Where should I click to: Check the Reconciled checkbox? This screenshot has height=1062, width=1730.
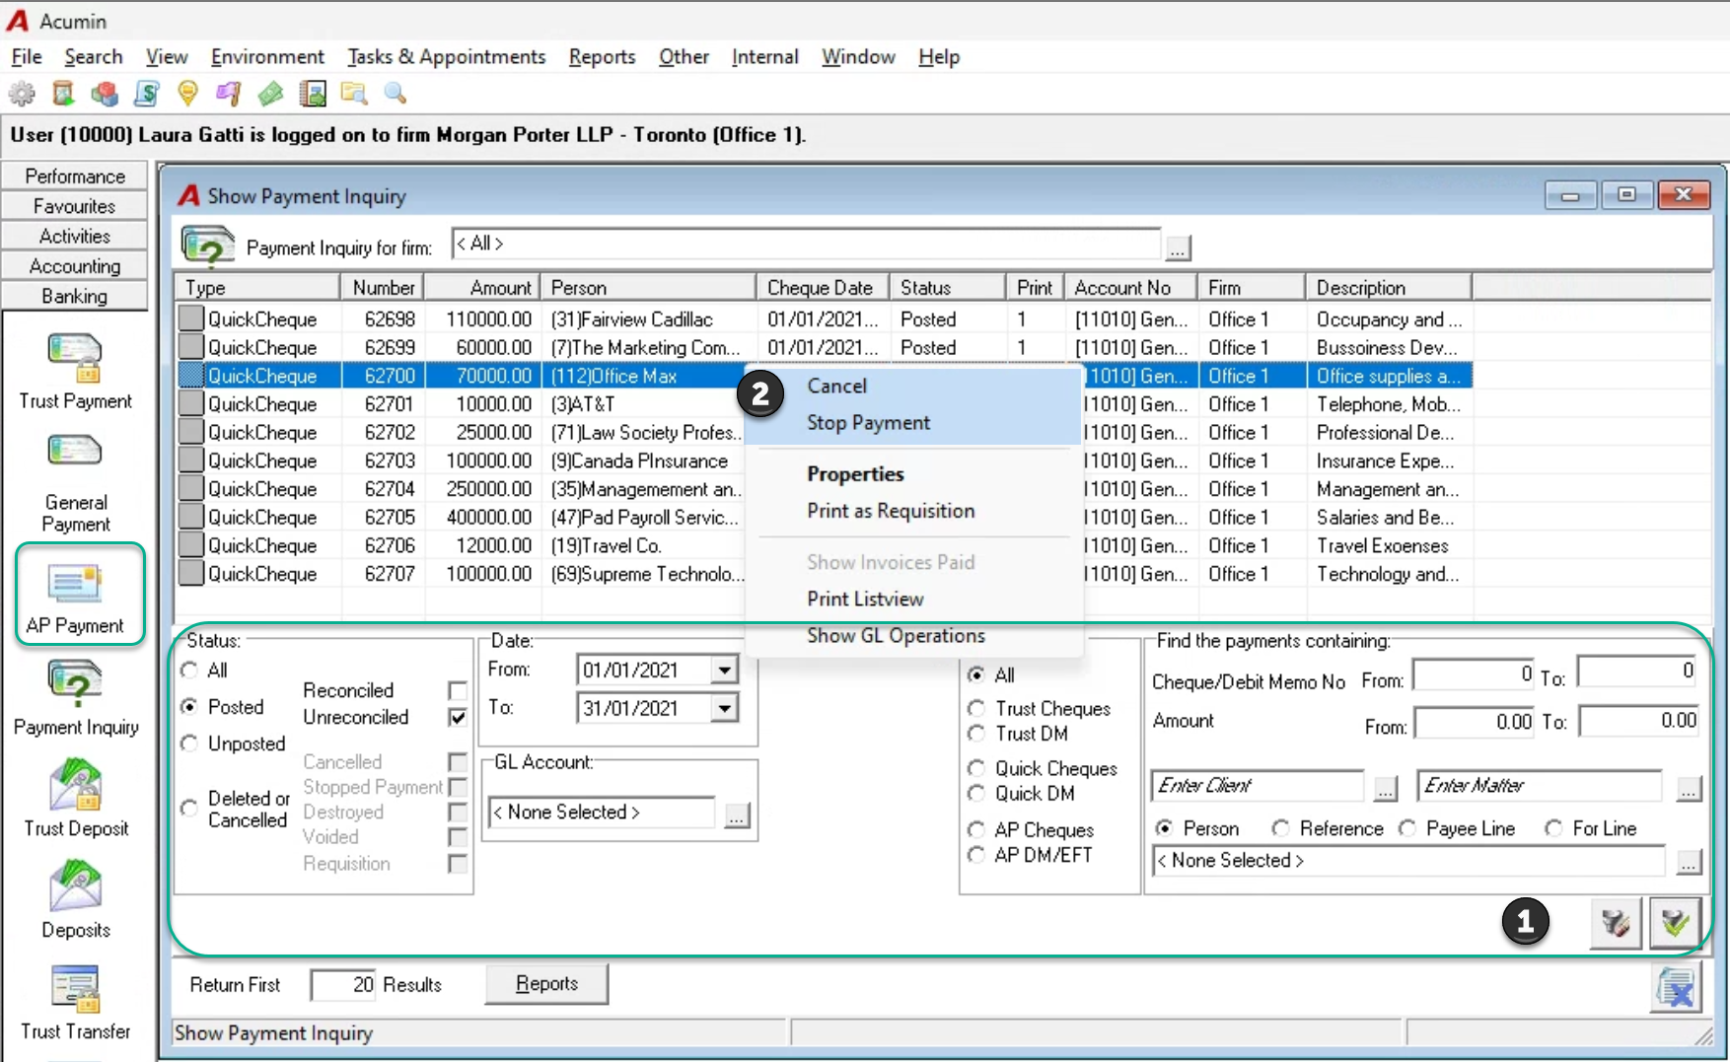(457, 690)
